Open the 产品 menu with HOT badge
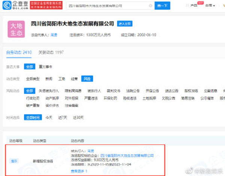The image size is (225, 176). point(194,6)
